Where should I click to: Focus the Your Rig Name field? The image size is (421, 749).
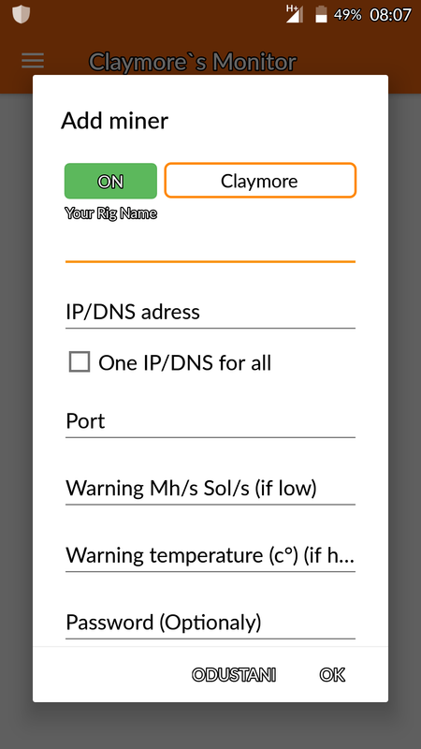(210, 244)
